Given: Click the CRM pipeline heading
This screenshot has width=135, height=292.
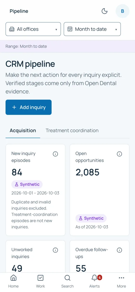Looking at the screenshot, I should tap(30, 64).
